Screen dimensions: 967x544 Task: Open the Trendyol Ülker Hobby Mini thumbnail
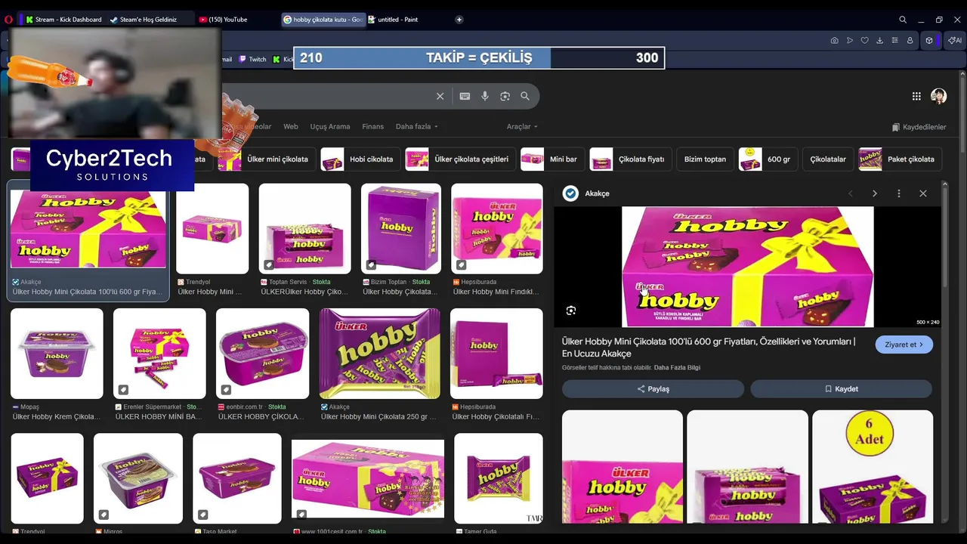coord(212,229)
